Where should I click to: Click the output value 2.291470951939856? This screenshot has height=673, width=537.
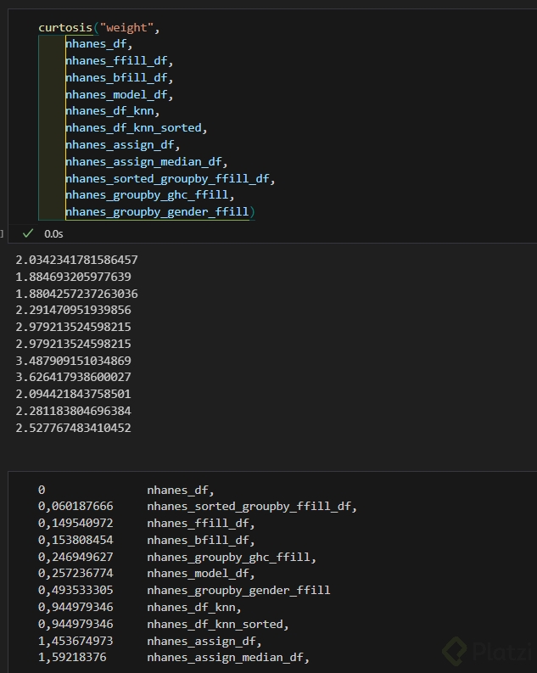[x=73, y=310]
